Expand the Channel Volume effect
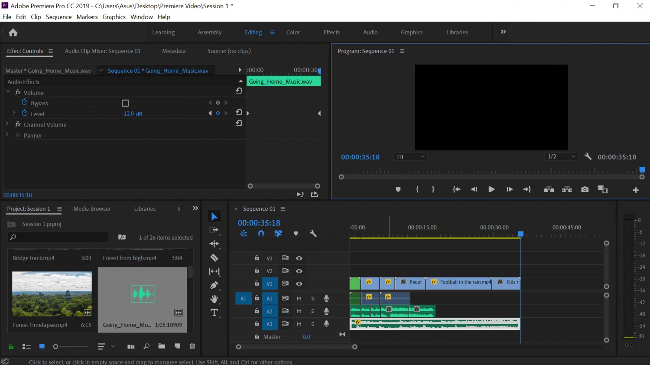Image resolution: width=650 pixels, height=365 pixels. point(7,124)
